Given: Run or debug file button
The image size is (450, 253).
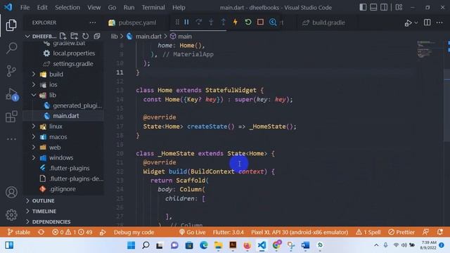Looking at the screenshot, I should pyautogui.click(x=408, y=22).
